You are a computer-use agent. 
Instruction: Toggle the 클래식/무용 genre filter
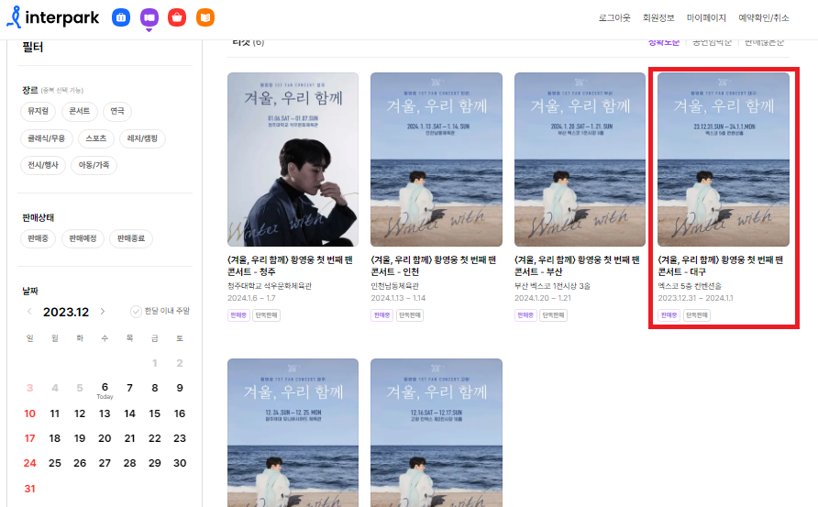click(x=47, y=138)
